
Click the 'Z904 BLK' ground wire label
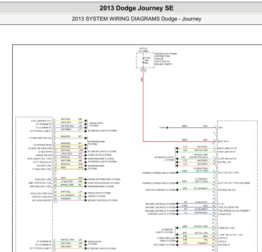195,126
